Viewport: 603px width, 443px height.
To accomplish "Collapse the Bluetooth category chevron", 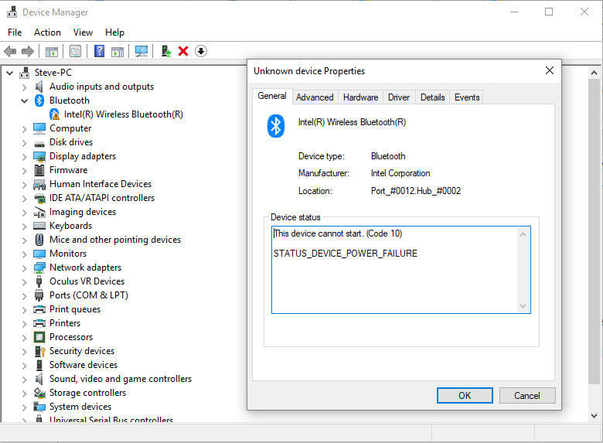I will click(24, 101).
